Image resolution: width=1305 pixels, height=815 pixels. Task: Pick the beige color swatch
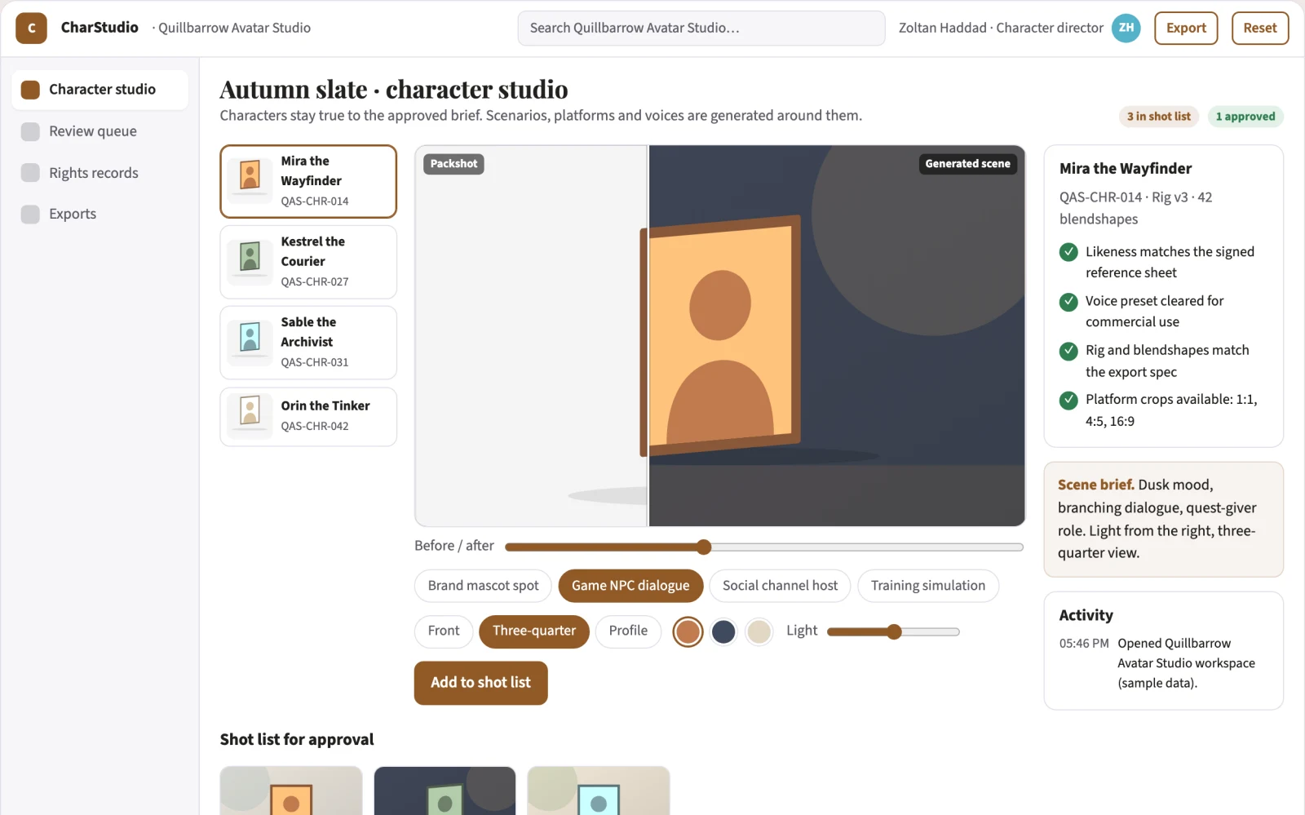tap(759, 631)
